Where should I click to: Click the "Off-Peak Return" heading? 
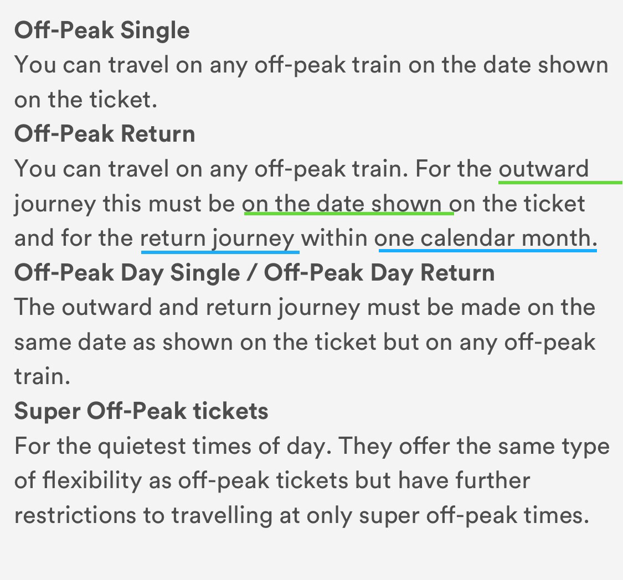coord(105,134)
